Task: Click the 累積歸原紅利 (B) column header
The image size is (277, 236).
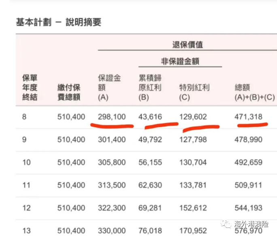Action: pos(150,88)
